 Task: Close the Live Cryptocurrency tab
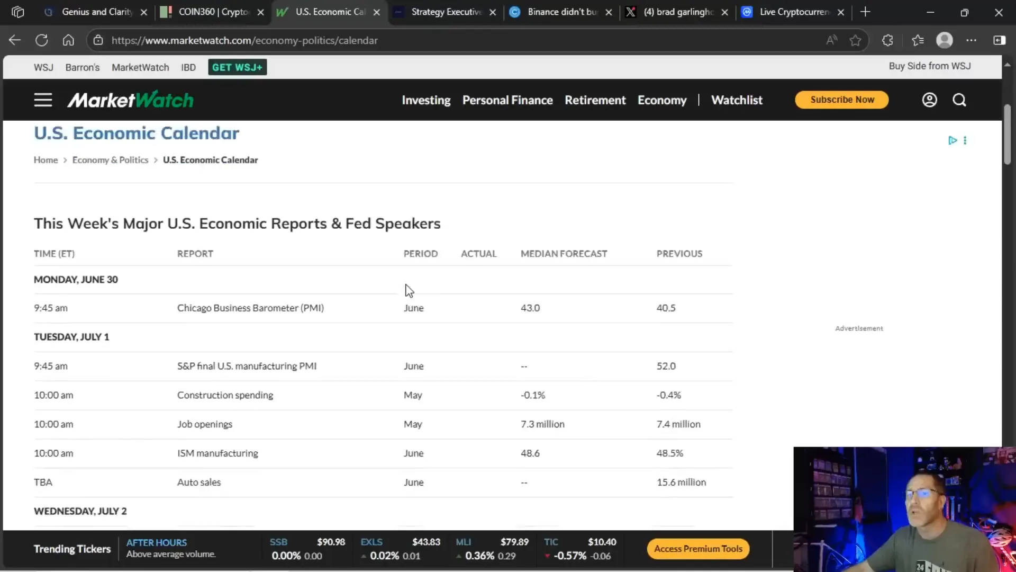click(x=840, y=12)
